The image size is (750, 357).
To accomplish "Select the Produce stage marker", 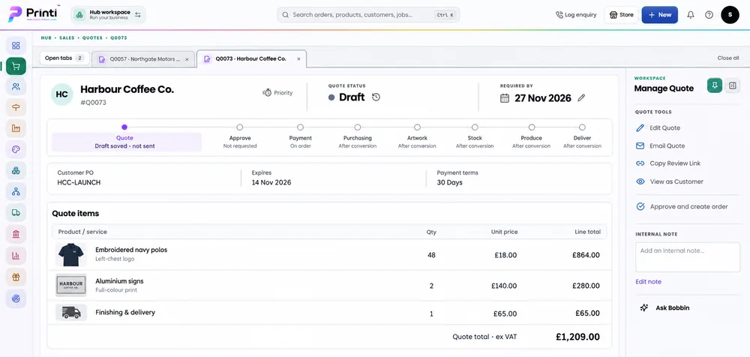I will pos(532,127).
